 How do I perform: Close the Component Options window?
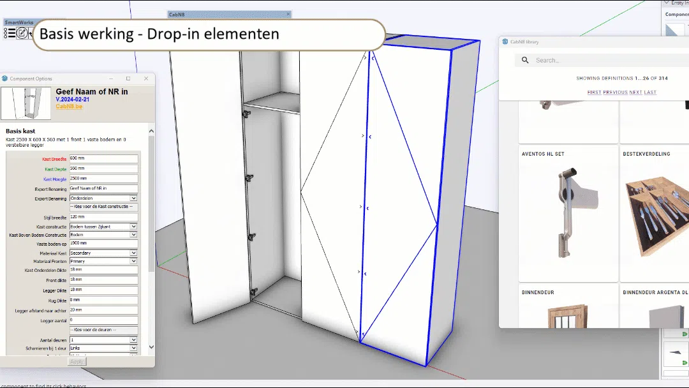coord(146,78)
